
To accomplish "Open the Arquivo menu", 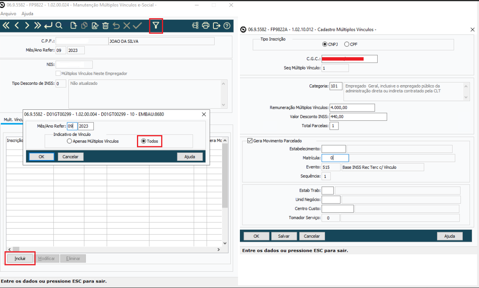I will tap(8, 13).
